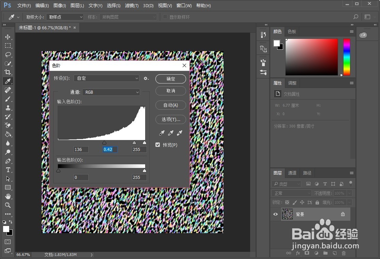Image resolution: width=380 pixels, height=259 pixels.
Task: Open the Creative Cloud Libraries panel icon
Action: pyautogui.click(x=363, y=35)
